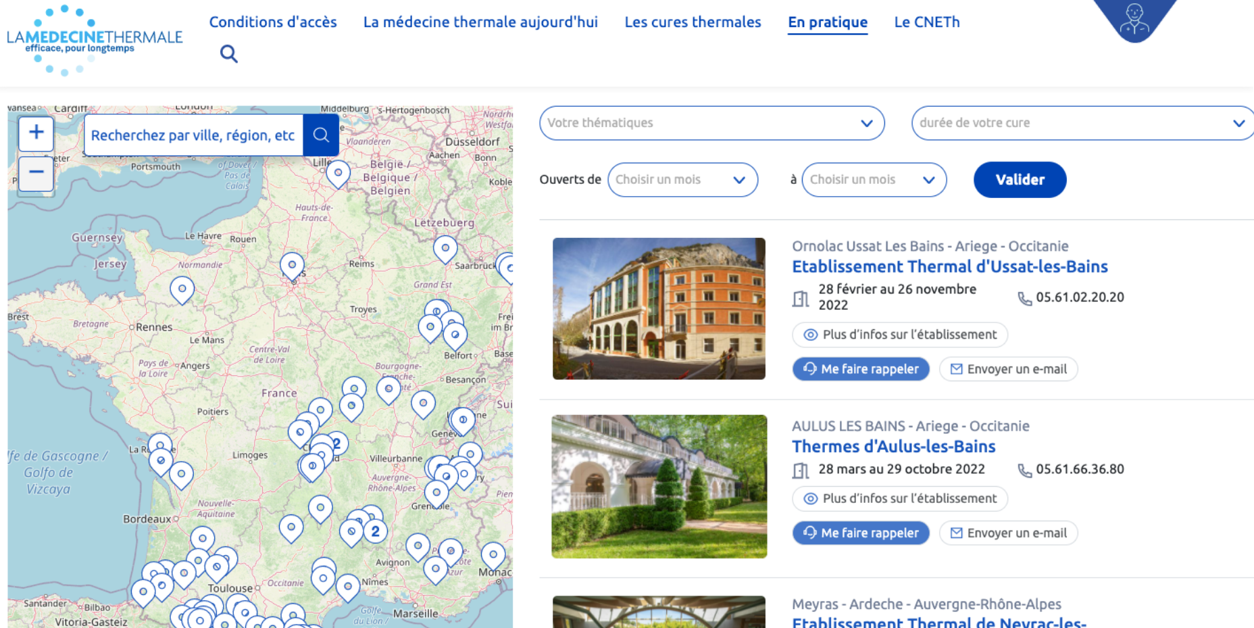The width and height of the screenshot is (1254, 628).
Task: Click phone number 05.61.02.20.20
Action: (x=1080, y=297)
